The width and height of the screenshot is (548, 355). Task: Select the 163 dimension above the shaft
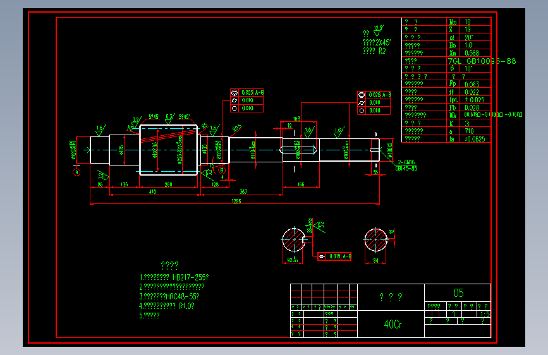pos(296,119)
